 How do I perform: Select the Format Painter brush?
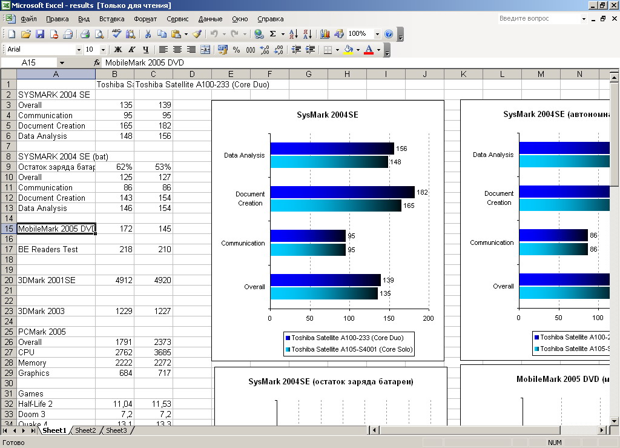tap(197, 34)
